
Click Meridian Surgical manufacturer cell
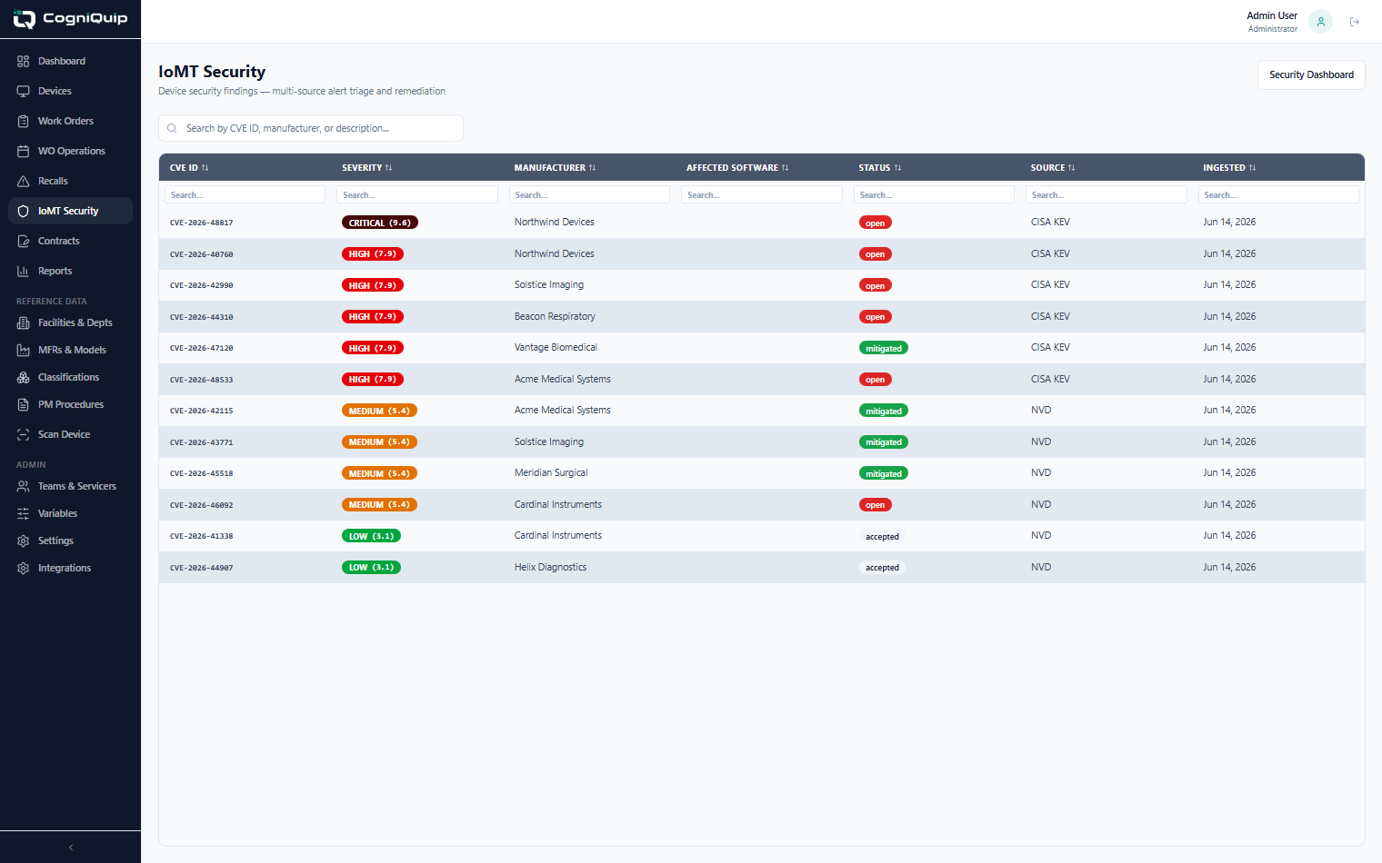pyautogui.click(x=551, y=472)
